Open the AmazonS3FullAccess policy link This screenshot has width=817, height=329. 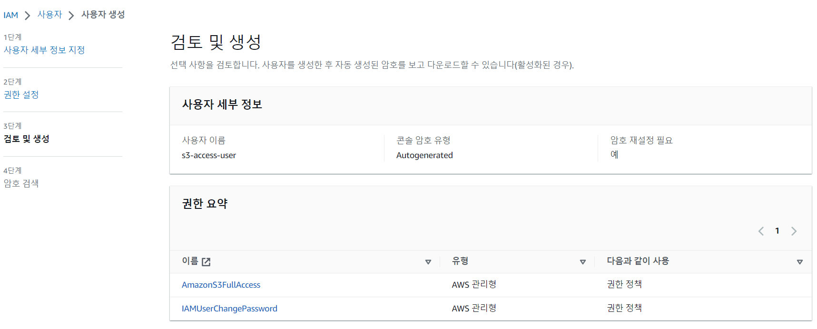tap(221, 285)
